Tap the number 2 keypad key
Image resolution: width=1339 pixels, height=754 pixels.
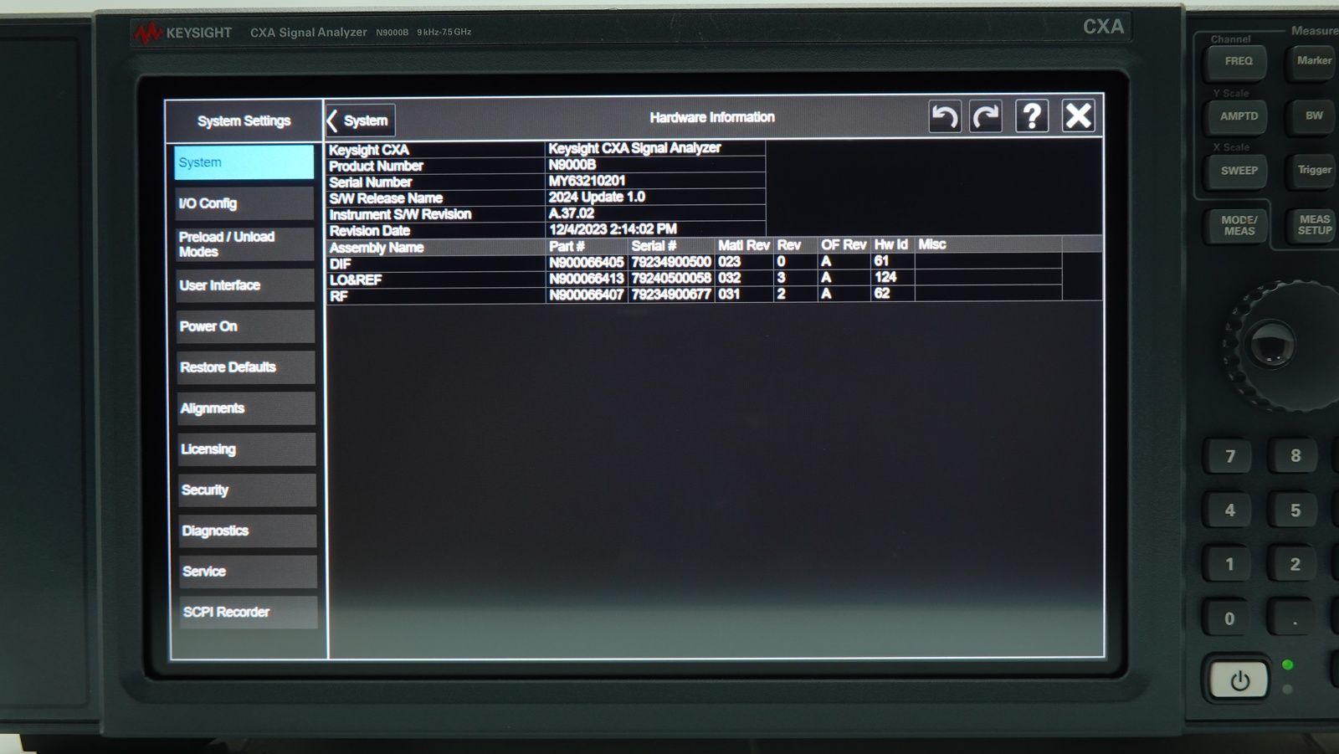1295,564
